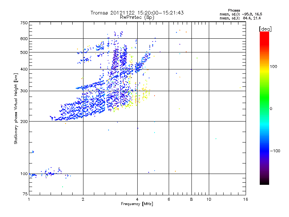Click the green zone of the colorbar

click(264, 97)
